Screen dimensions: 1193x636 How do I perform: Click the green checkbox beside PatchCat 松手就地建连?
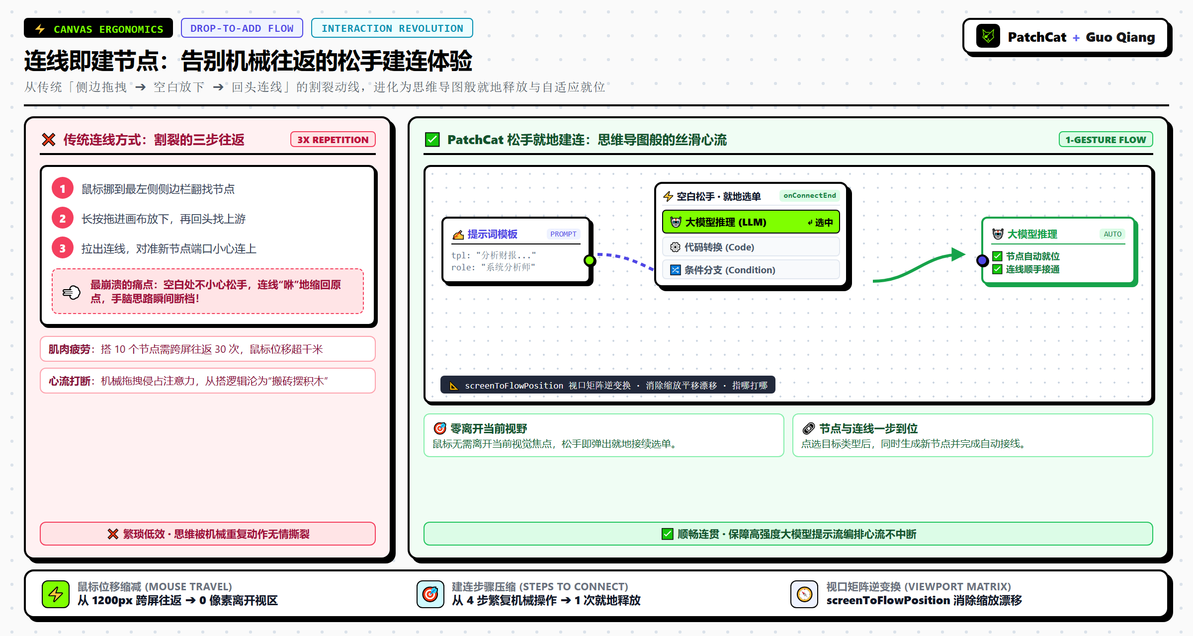pyautogui.click(x=432, y=140)
